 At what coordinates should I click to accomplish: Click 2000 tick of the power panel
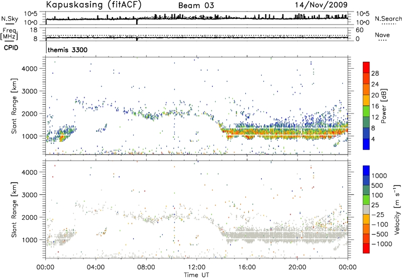click(x=30, y=113)
